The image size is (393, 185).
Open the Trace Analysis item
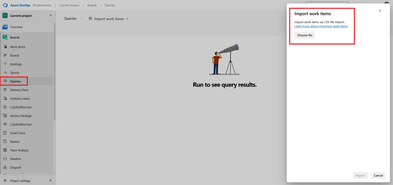click(x=19, y=150)
